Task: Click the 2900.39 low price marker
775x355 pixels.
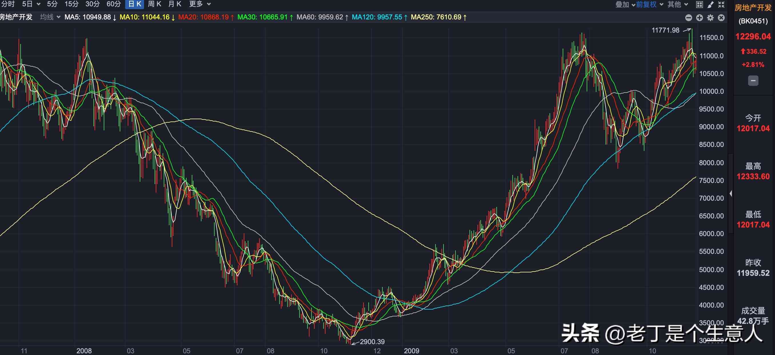Action: coord(372,342)
